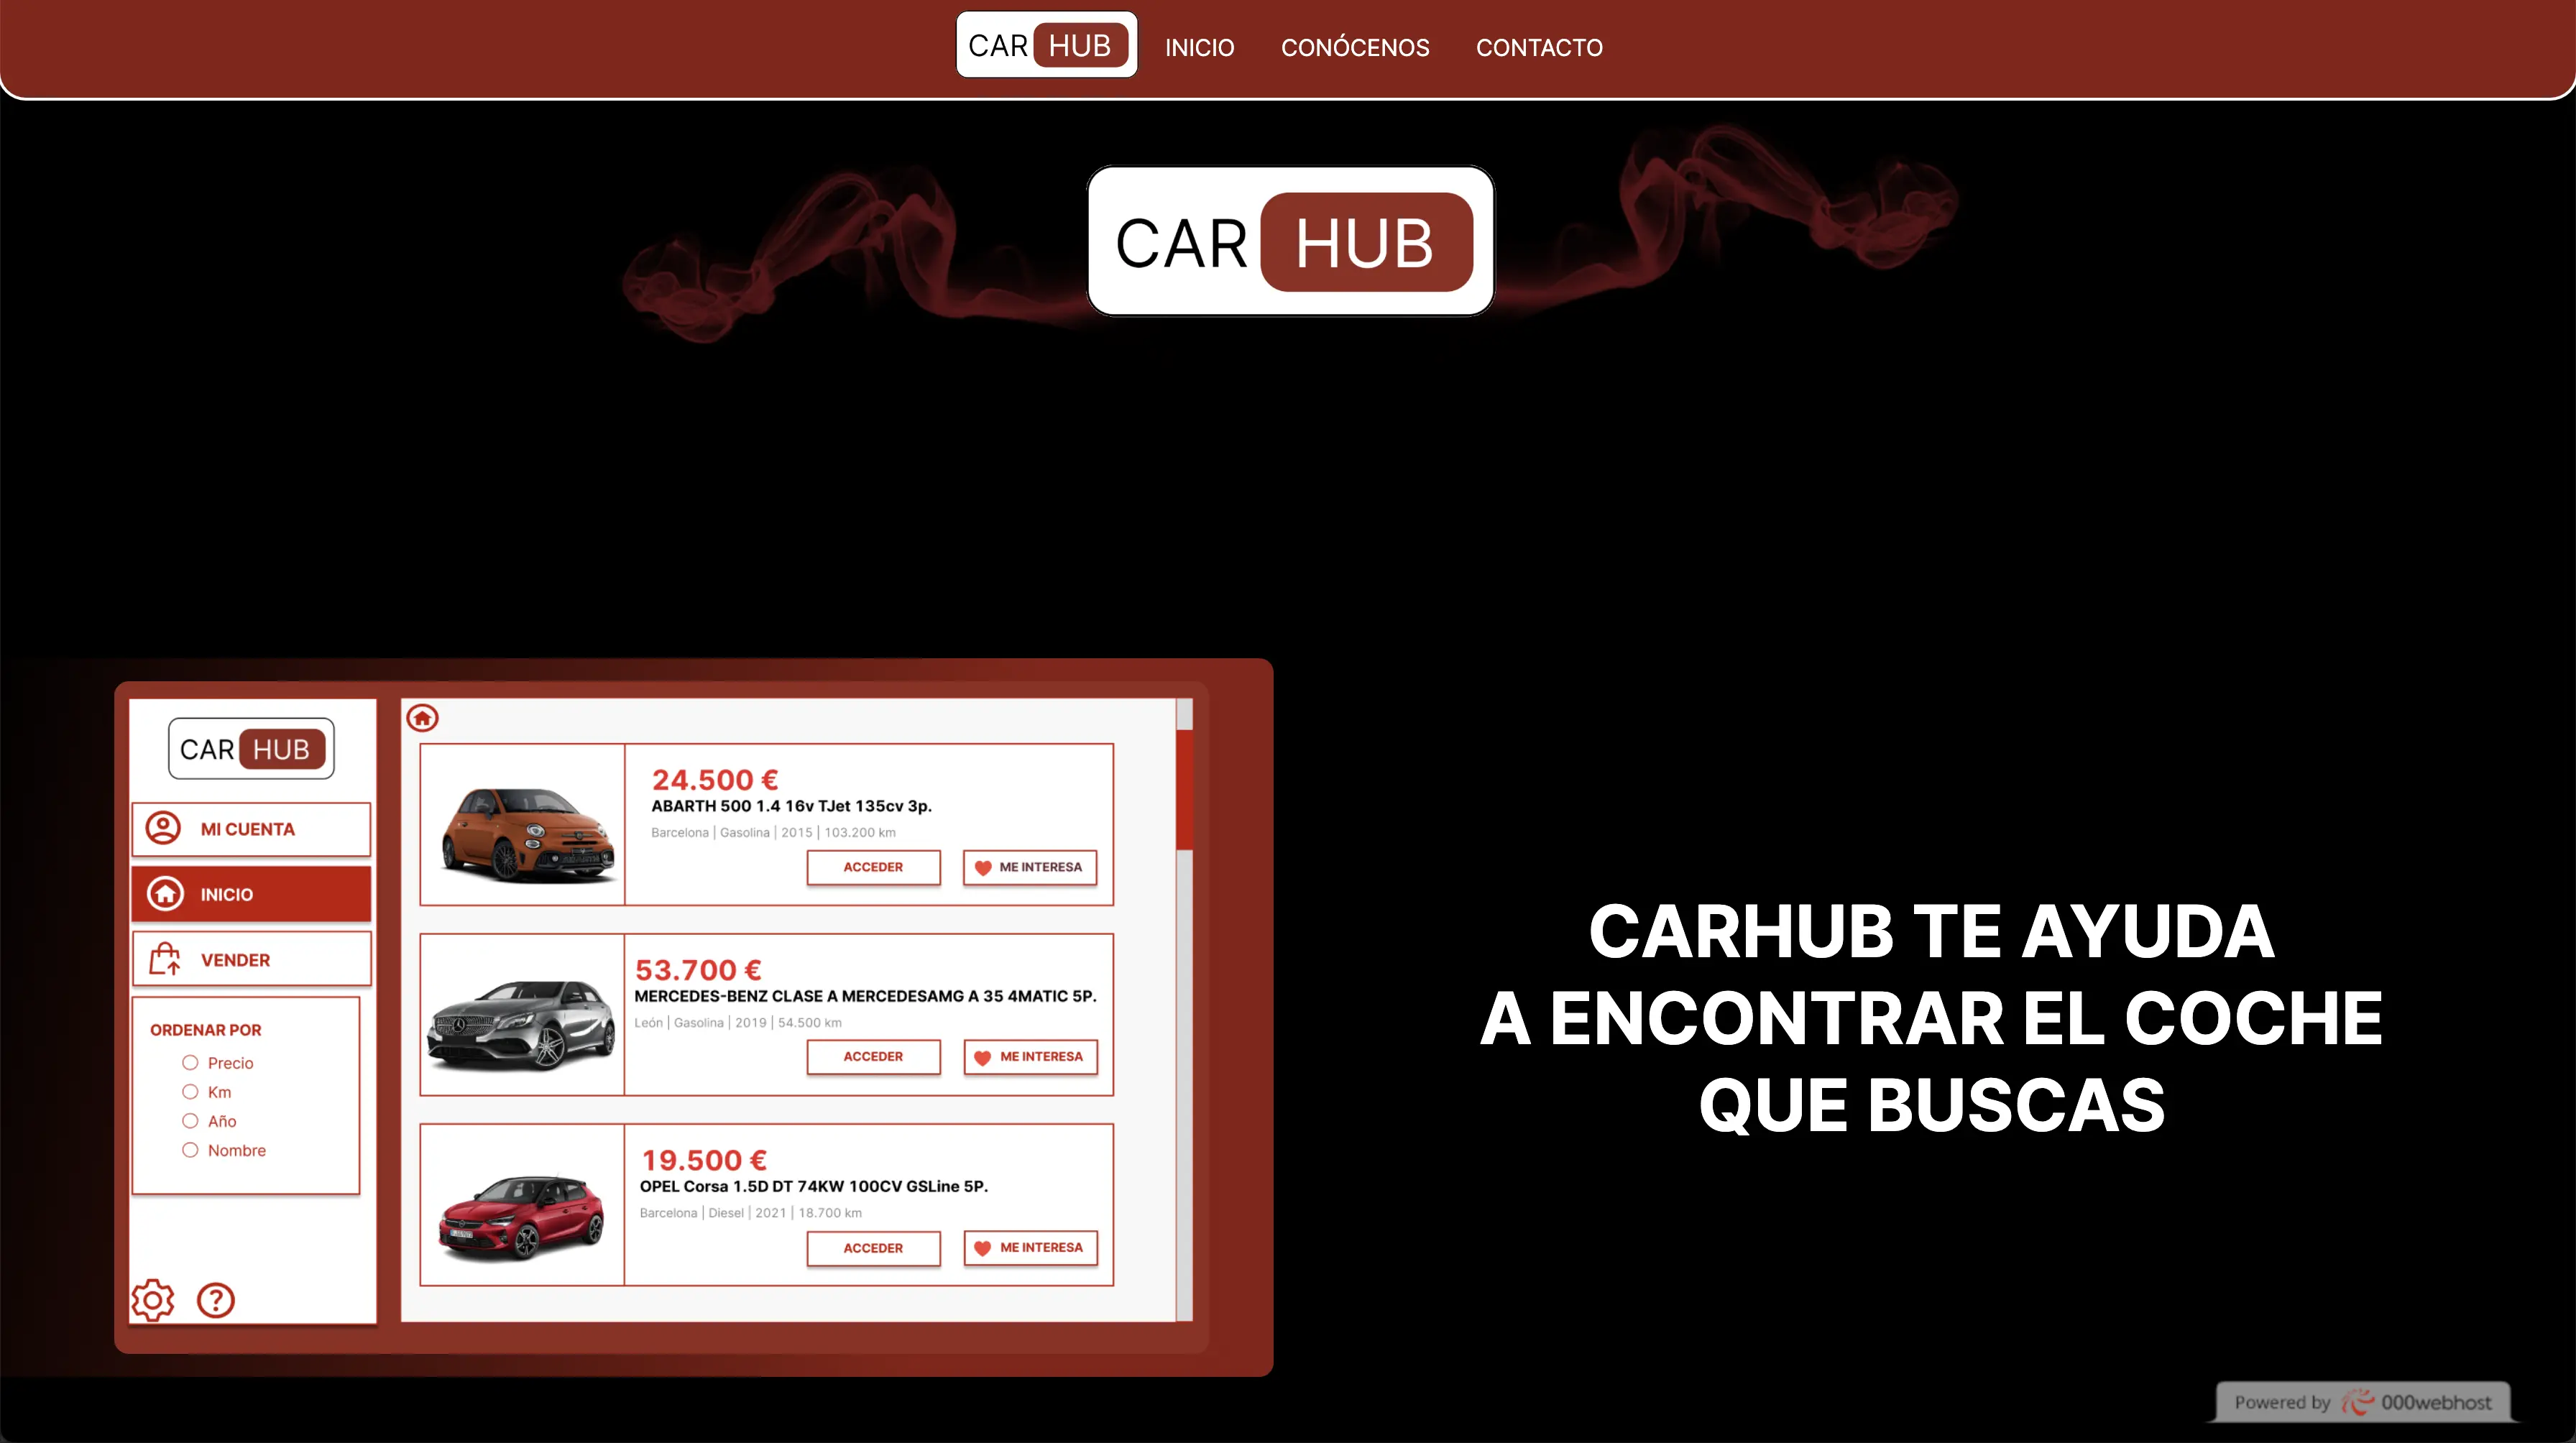Switch to the CONTACTO section
The height and width of the screenshot is (1443, 2576).
pos(1538,47)
